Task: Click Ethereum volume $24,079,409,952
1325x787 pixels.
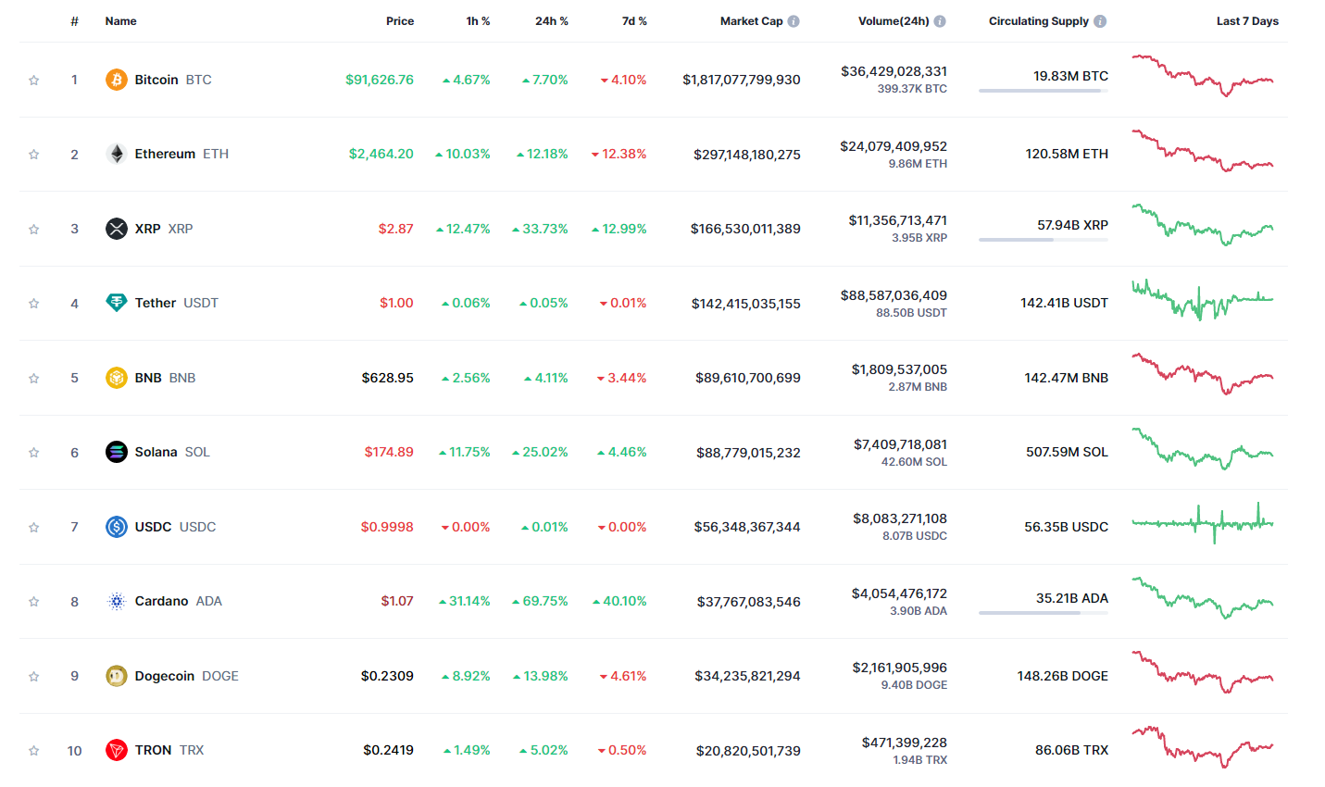Action: (894, 146)
